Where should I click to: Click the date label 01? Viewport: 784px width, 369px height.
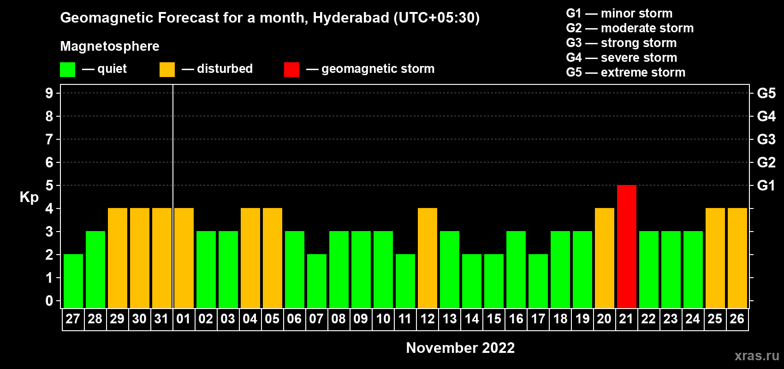[x=184, y=319]
